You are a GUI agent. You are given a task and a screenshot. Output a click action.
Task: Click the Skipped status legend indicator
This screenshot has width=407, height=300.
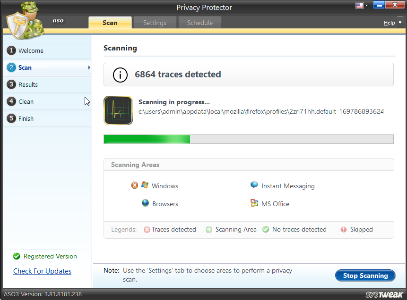tap(344, 229)
